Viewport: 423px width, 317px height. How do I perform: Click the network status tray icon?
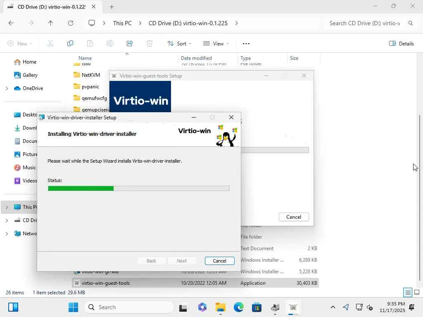359,307
